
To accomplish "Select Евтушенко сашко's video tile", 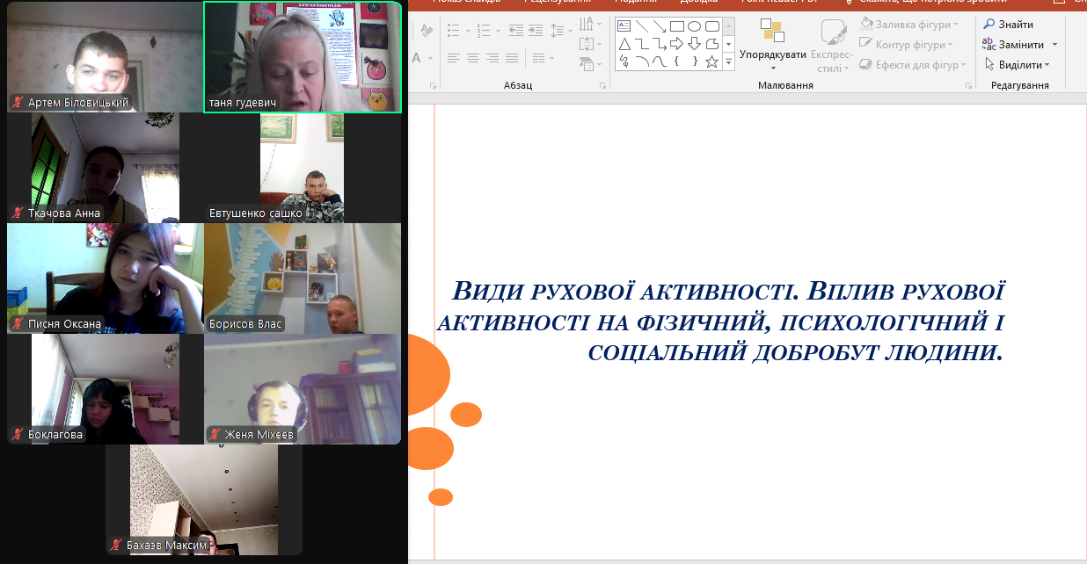I will click(303, 168).
